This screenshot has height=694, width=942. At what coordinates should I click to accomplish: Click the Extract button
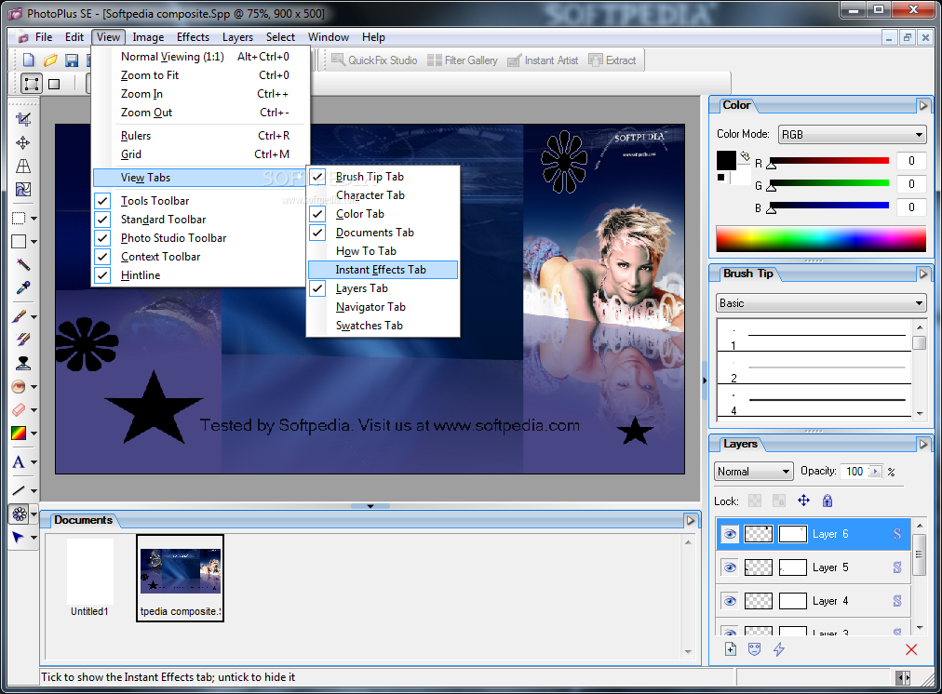click(x=612, y=60)
